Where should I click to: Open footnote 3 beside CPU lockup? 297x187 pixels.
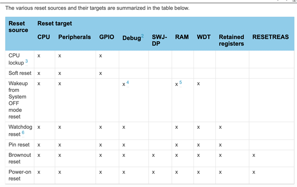tap(26, 61)
